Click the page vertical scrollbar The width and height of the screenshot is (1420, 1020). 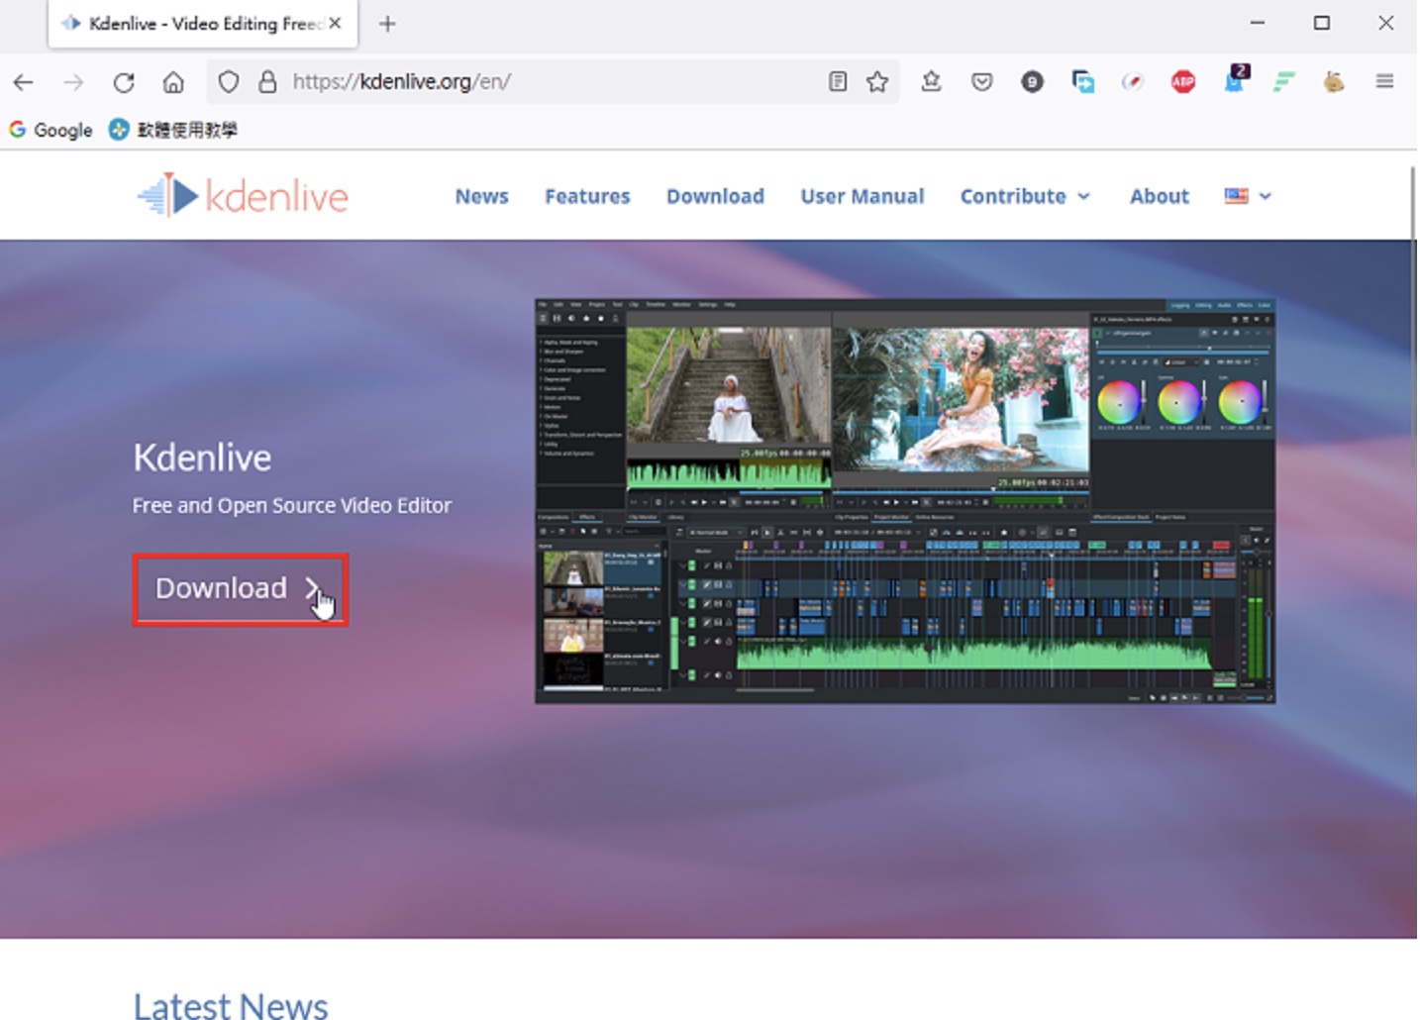pos(1413,317)
